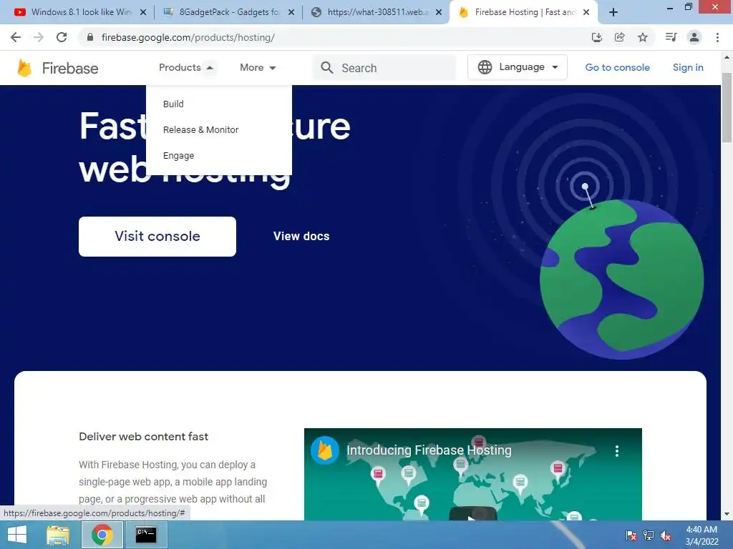Click the install app icon in address bar
Screen dimensions: 733x549
click(x=596, y=37)
